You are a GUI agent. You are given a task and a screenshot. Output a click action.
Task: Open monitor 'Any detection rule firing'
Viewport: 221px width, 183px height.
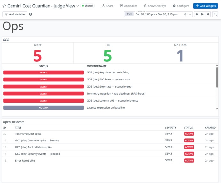coord(108,72)
